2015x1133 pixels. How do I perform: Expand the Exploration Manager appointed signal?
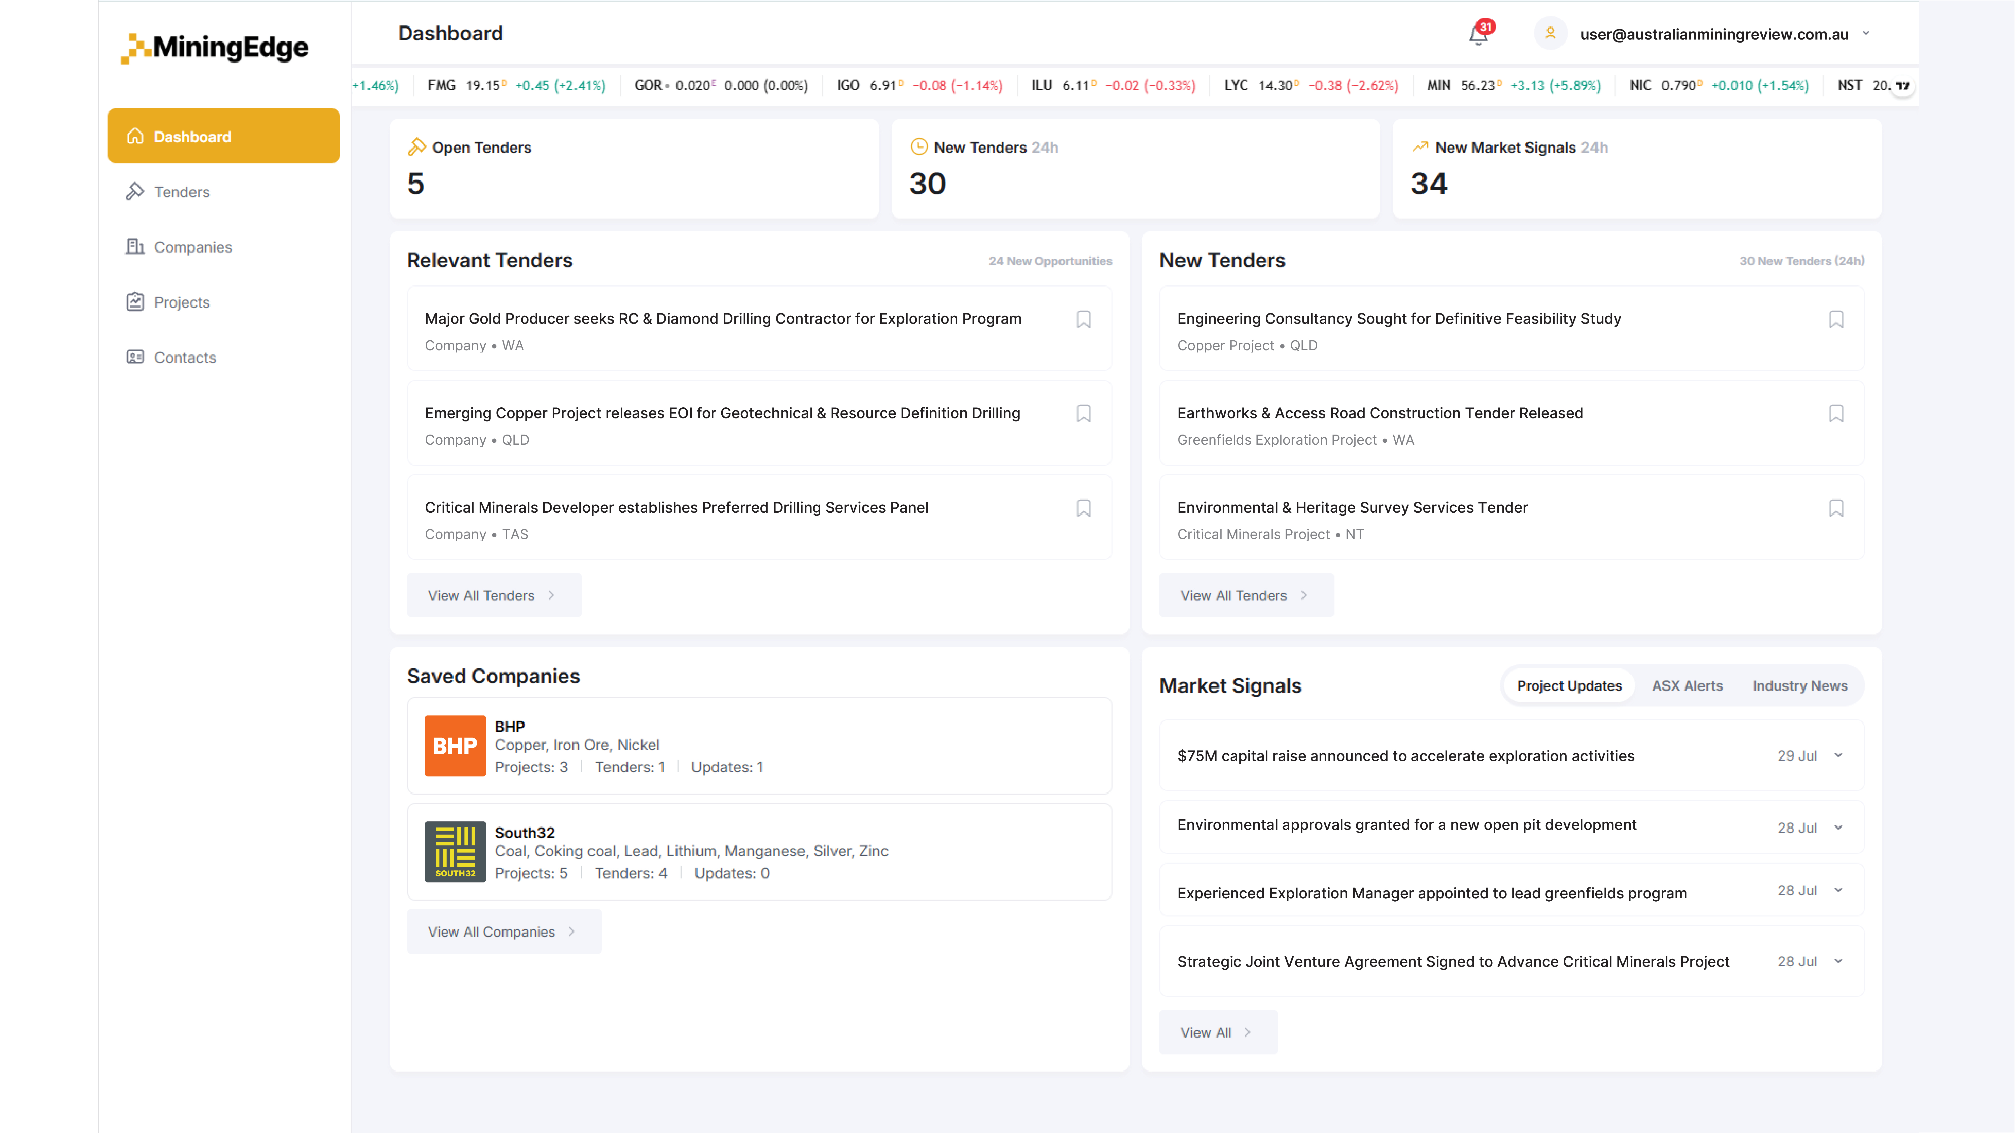pos(1838,891)
